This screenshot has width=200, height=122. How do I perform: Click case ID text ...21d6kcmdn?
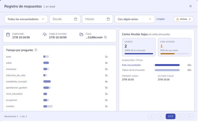(94, 37)
